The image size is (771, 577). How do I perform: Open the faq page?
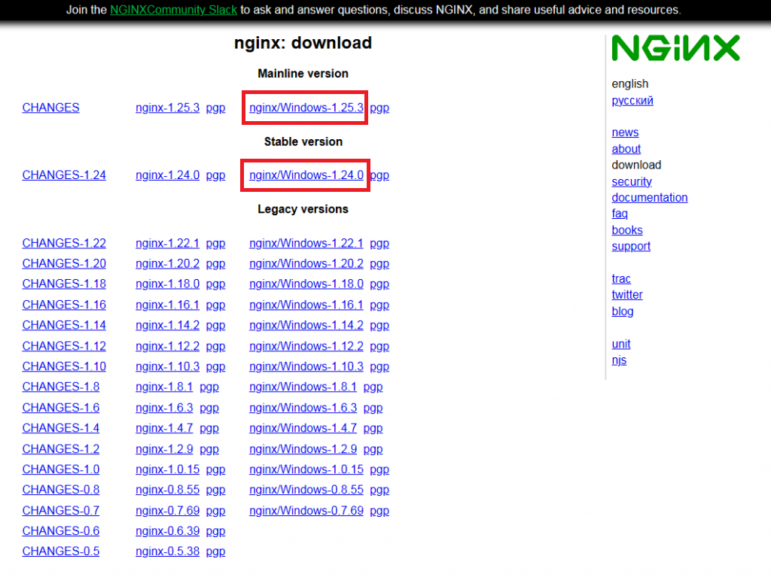coord(620,214)
